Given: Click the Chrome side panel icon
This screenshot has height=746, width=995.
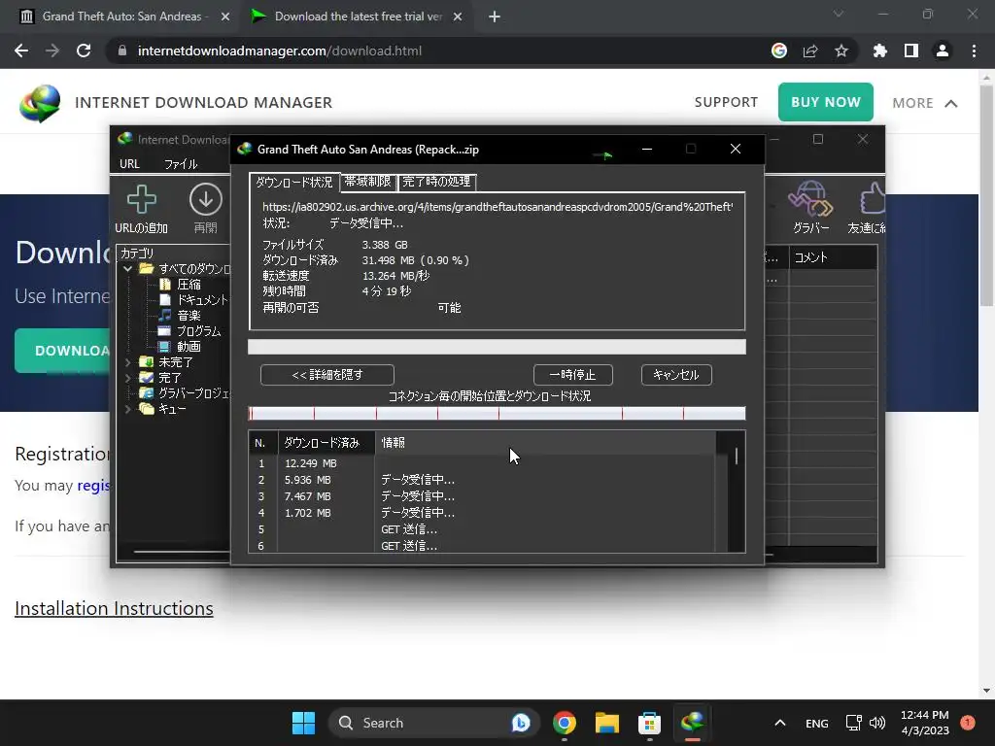Looking at the screenshot, I should [x=911, y=51].
